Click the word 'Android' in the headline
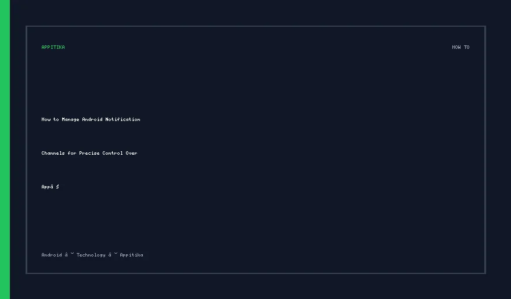Image resolution: width=511 pixels, height=299 pixels. point(92,119)
